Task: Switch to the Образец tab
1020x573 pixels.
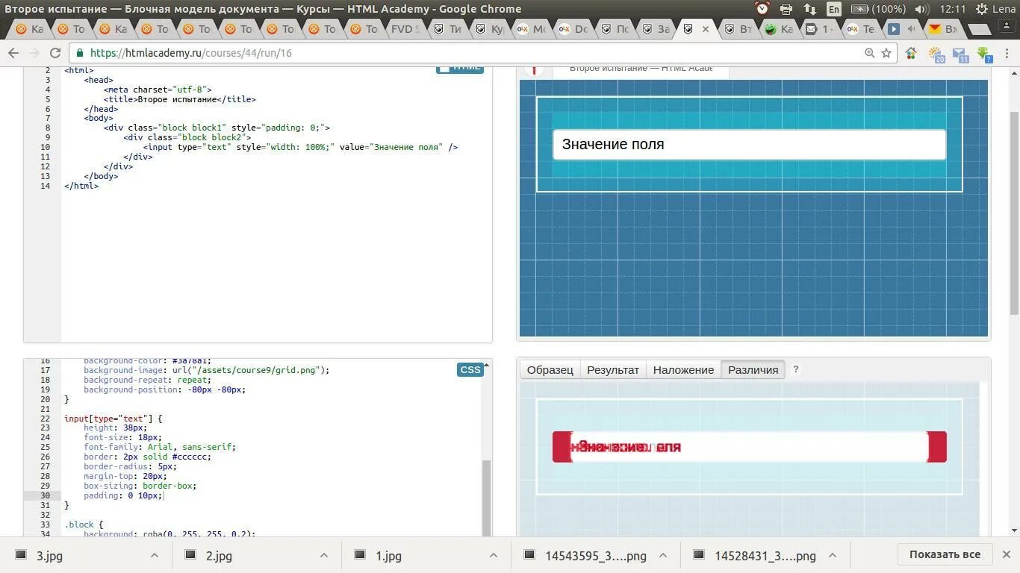Action: coord(550,369)
